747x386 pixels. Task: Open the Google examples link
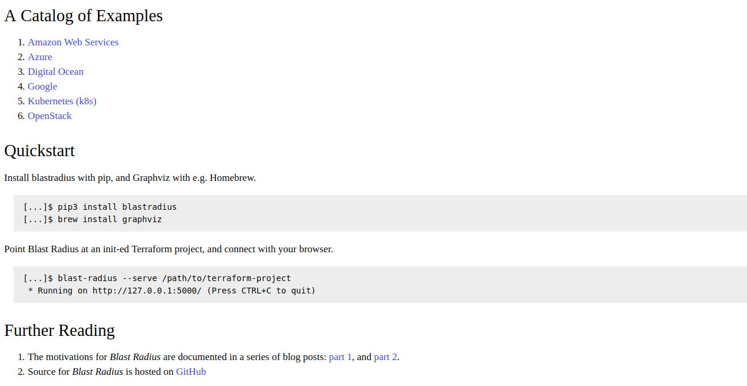(42, 87)
